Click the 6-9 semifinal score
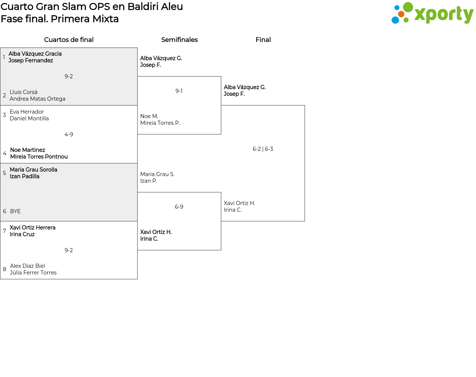 179,207
